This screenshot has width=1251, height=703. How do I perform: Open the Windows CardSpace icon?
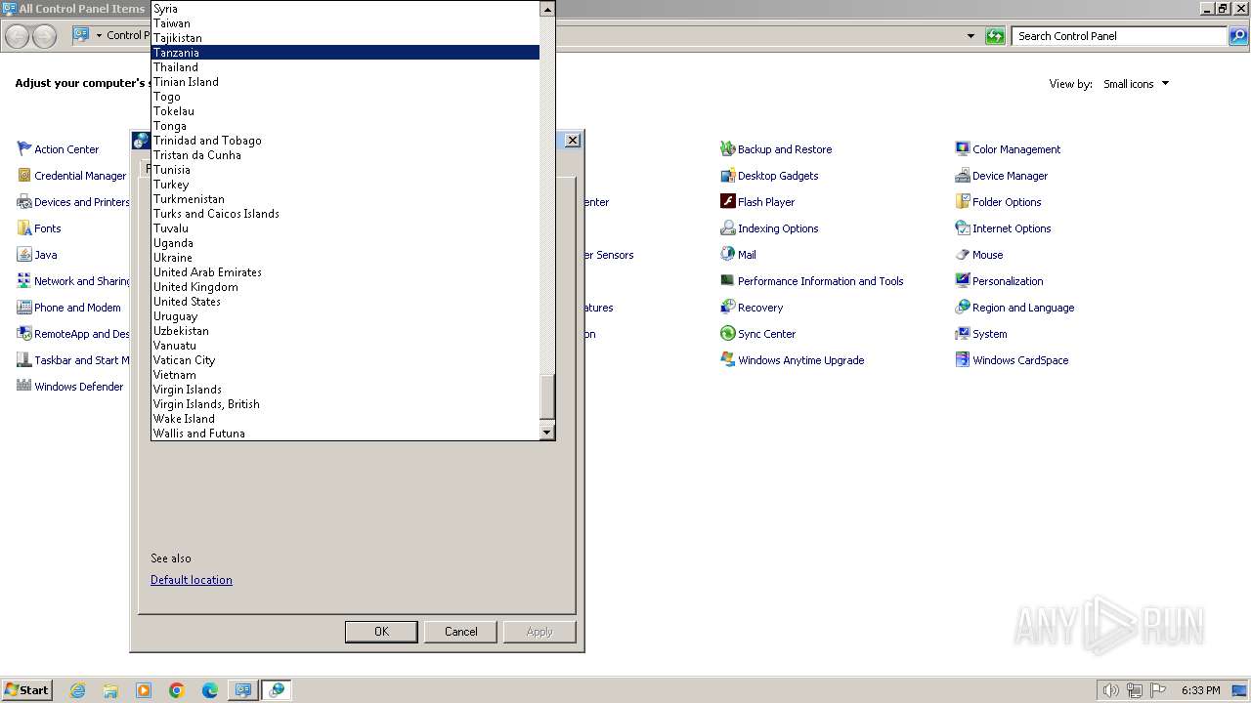[x=963, y=360]
